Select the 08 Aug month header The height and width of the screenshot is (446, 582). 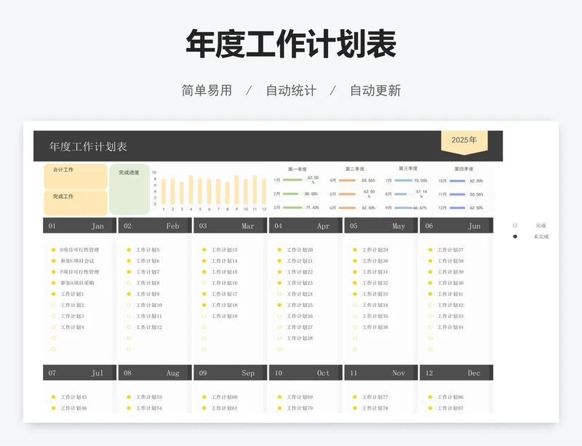[155, 373]
